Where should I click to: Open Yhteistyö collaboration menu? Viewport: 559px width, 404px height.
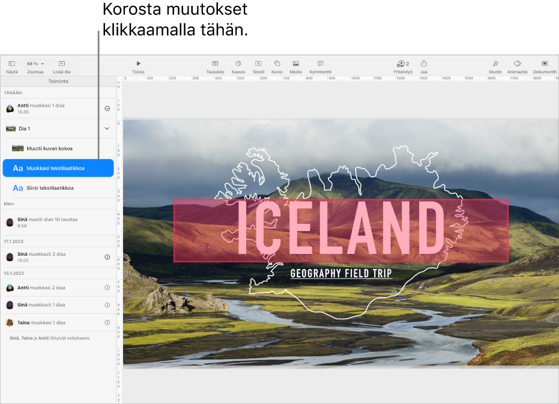[x=403, y=67]
